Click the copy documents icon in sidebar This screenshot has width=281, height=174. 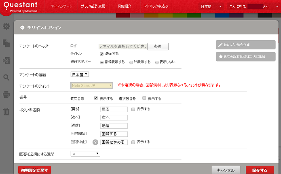tap(6, 43)
